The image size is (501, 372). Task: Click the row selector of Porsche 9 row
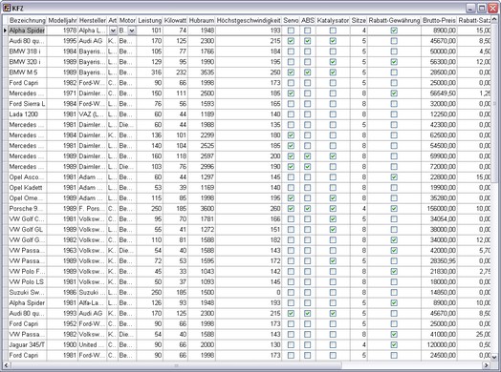click(5, 209)
